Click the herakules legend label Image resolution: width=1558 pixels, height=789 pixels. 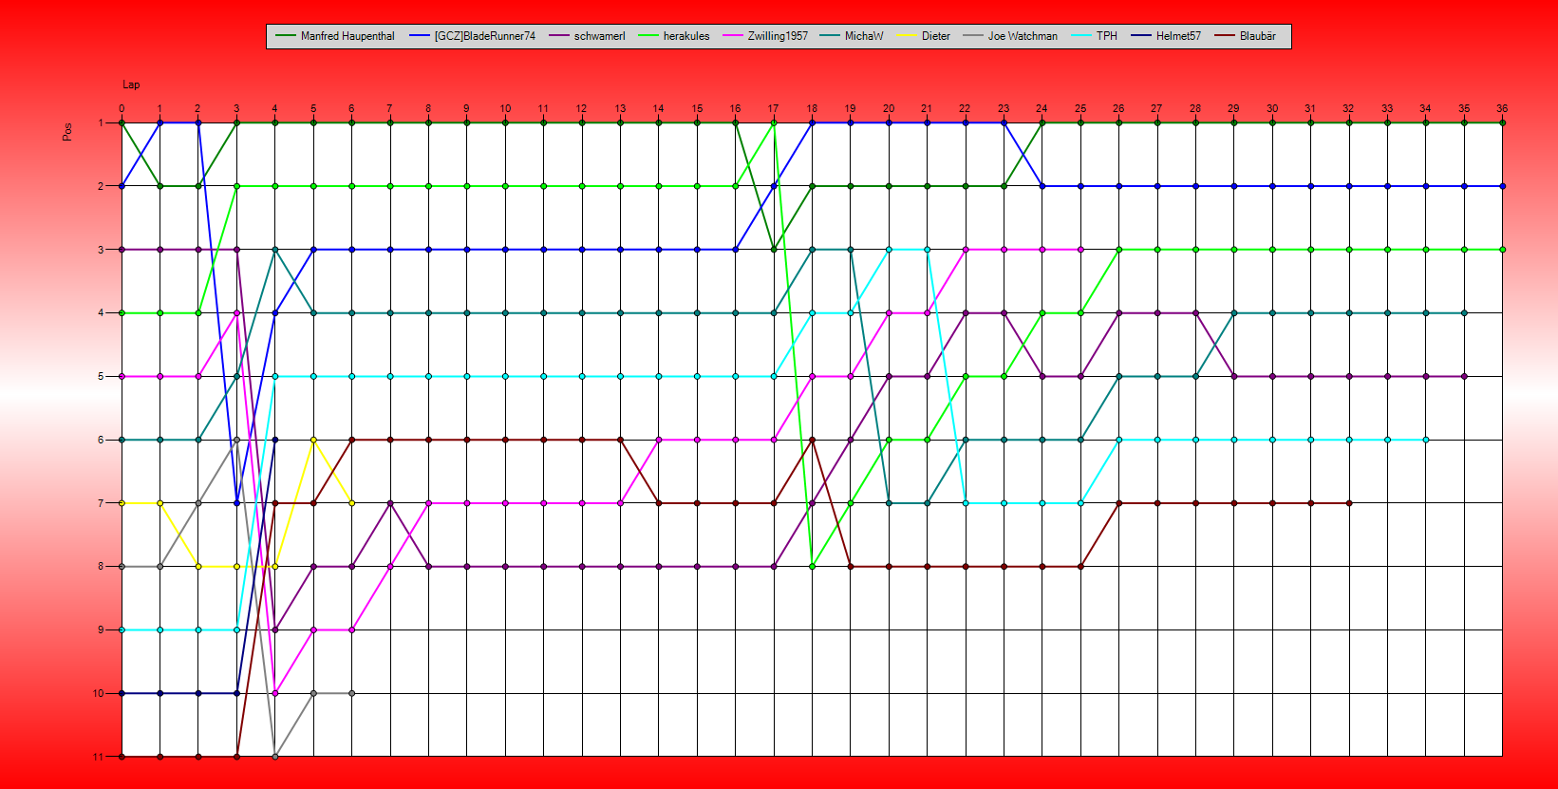point(686,36)
